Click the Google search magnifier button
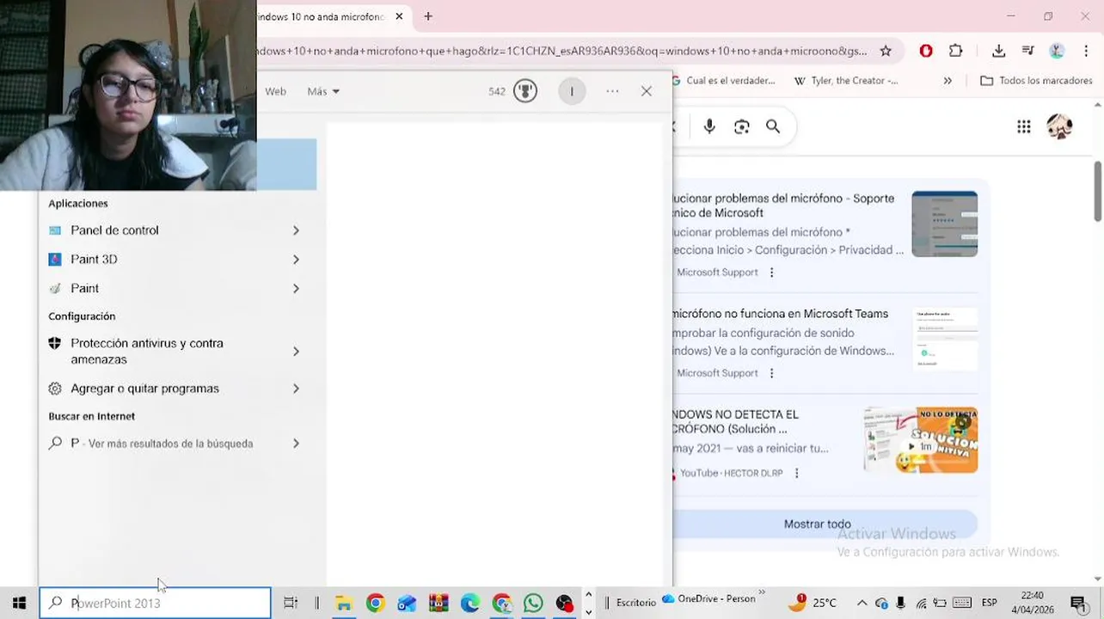 [x=773, y=126]
